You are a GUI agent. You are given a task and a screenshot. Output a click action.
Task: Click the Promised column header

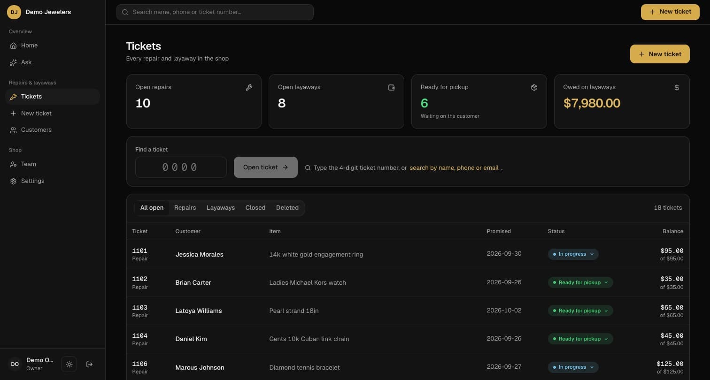click(499, 231)
